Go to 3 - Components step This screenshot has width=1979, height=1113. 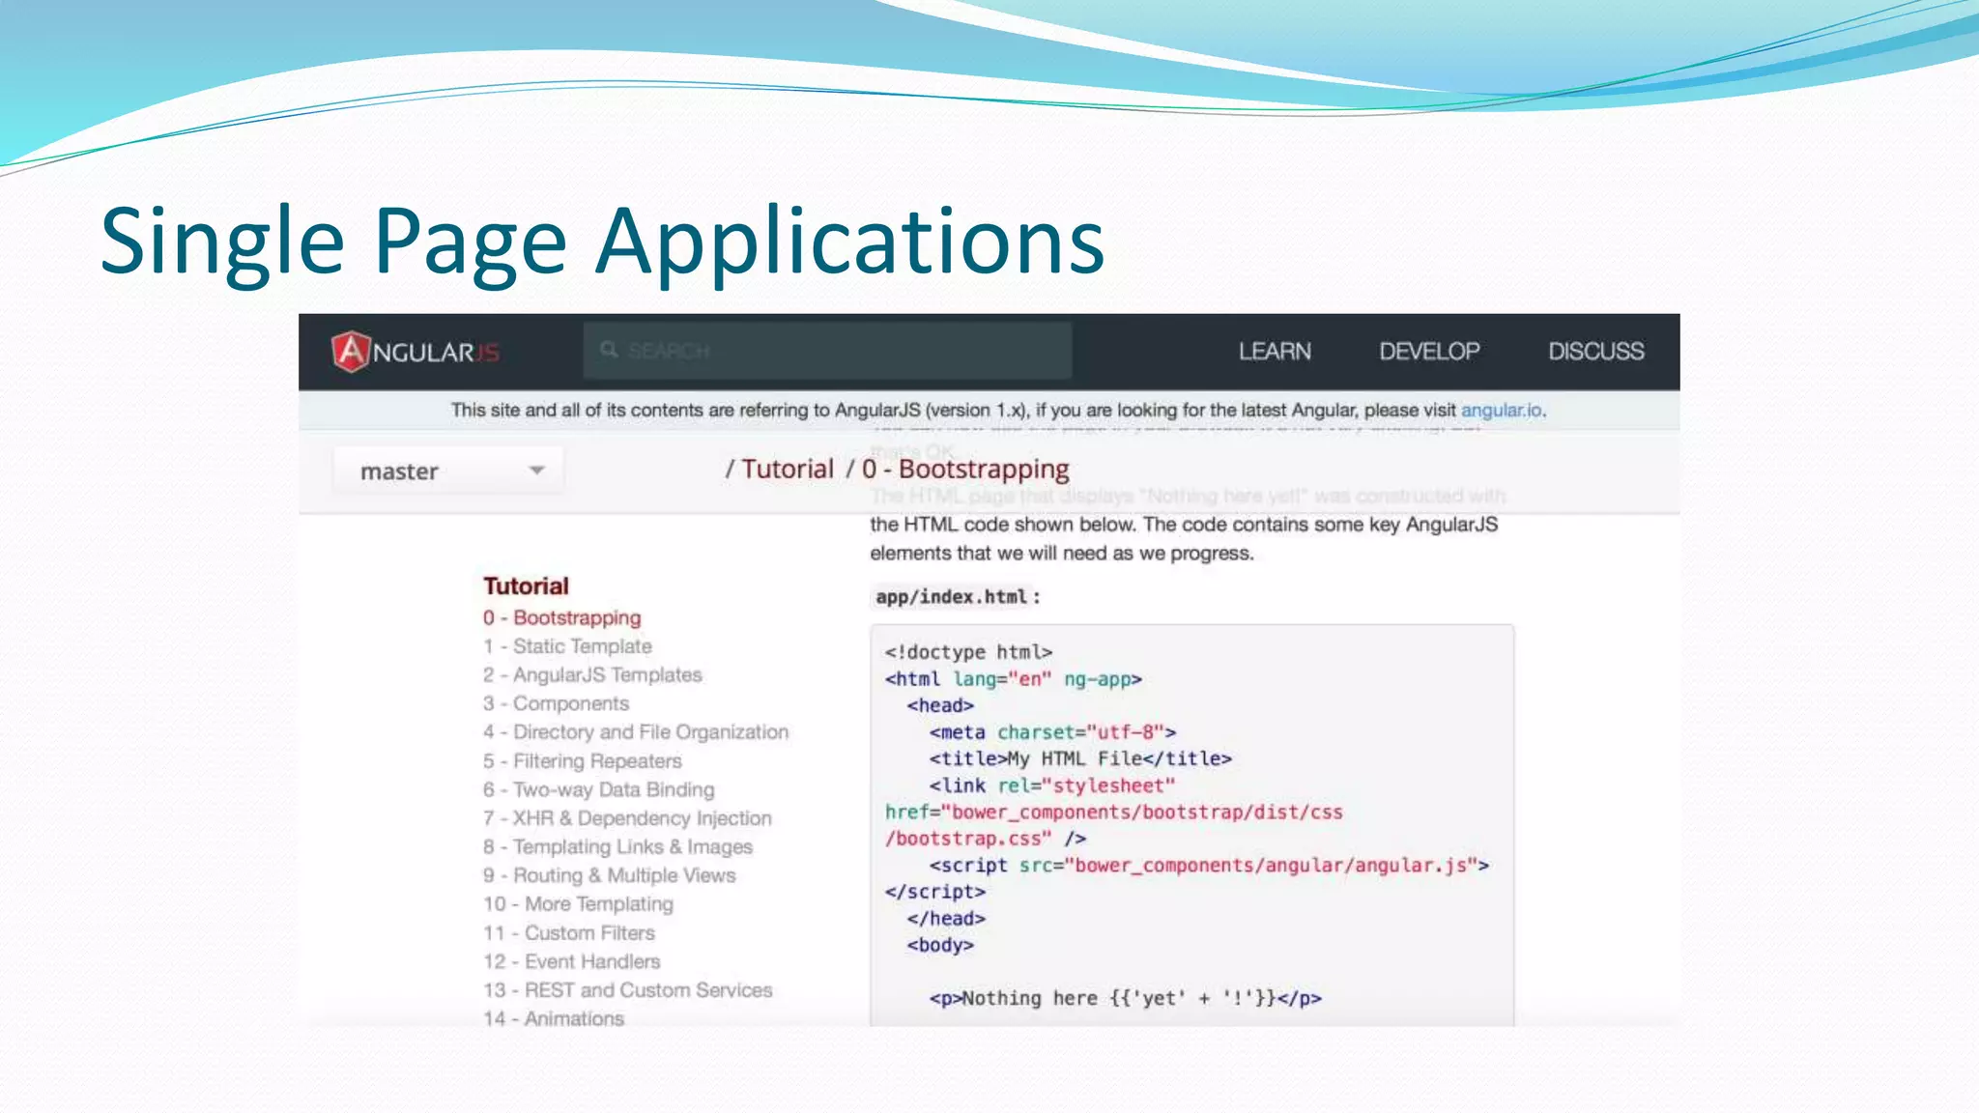pos(557,703)
